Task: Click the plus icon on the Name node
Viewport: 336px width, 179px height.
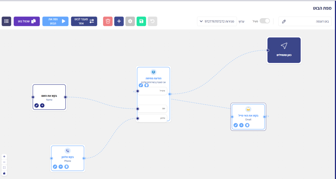Action: pyautogui.click(x=42, y=105)
